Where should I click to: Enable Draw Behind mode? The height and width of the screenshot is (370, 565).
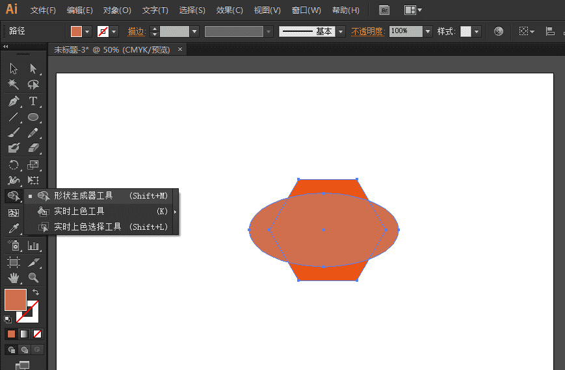(25, 349)
